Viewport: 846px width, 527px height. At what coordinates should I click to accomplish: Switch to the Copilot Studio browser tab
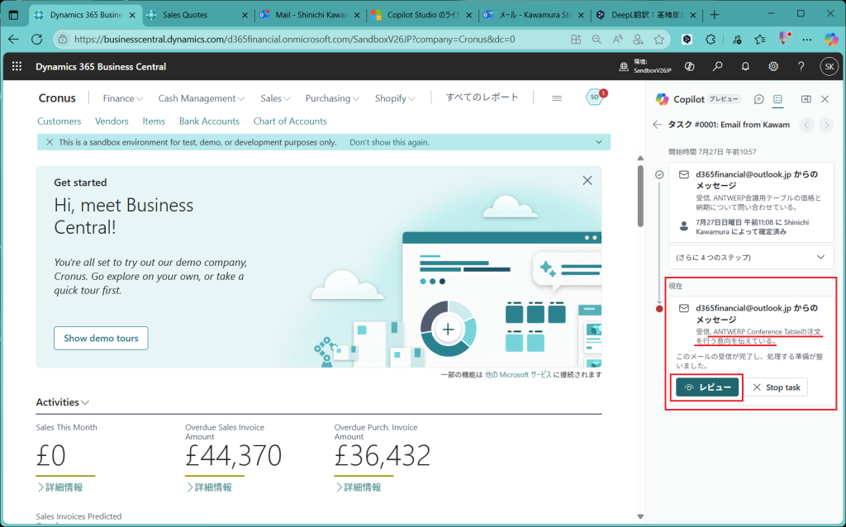pos(422,15)
